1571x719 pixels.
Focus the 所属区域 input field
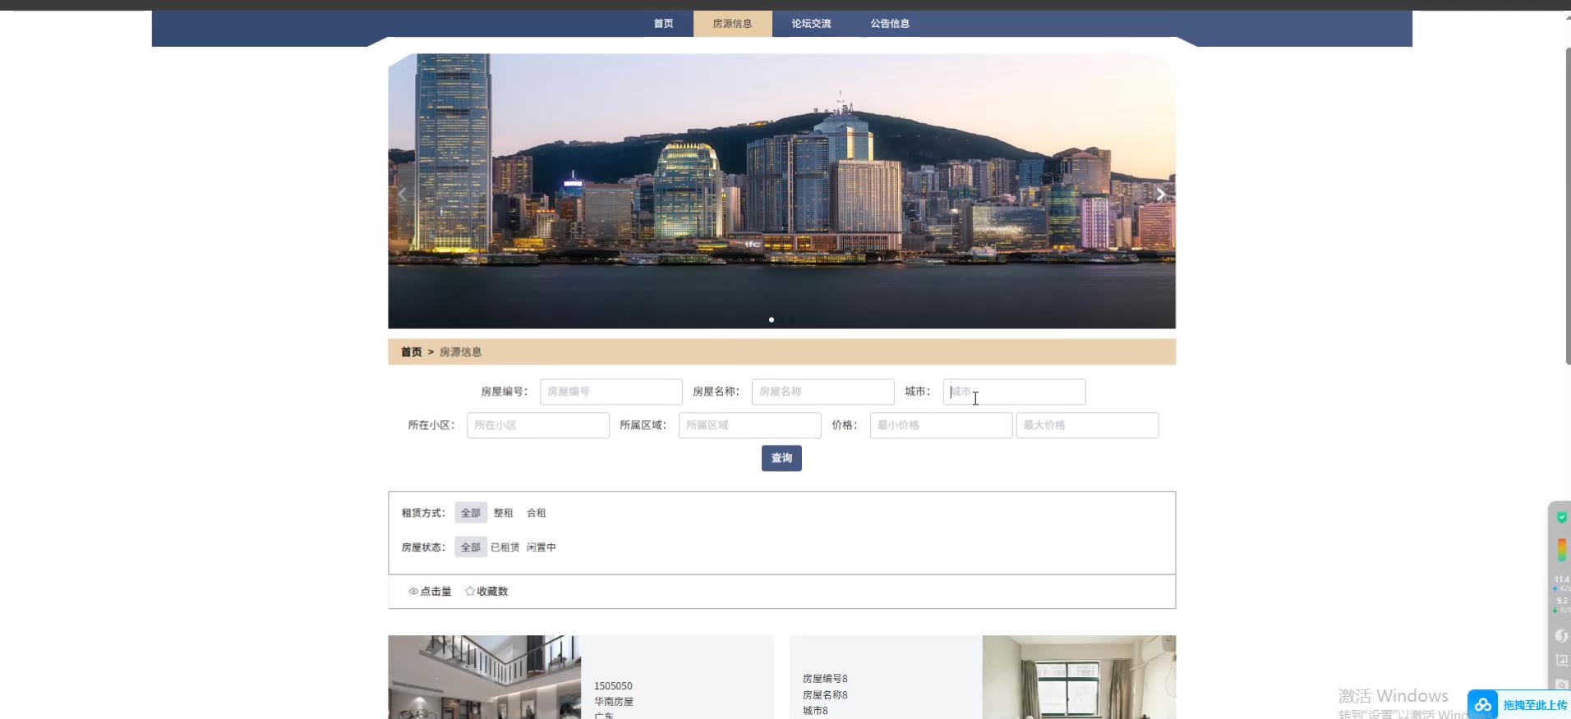(750, 425)
